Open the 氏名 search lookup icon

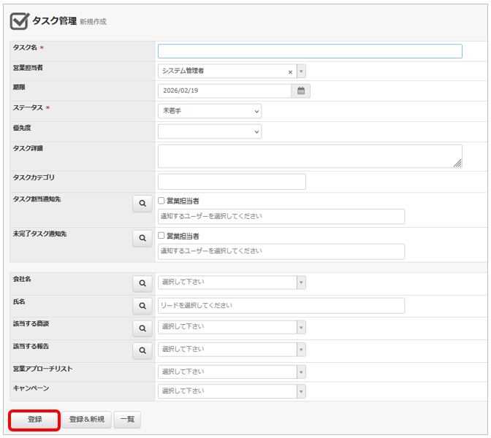pos(142,306)
